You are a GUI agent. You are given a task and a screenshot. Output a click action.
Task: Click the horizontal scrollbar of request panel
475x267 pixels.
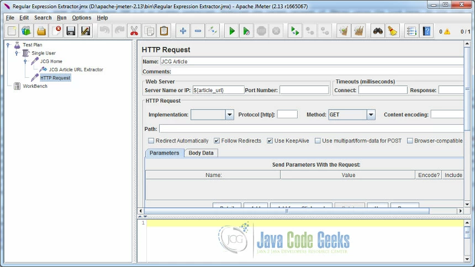click(287, 211)
